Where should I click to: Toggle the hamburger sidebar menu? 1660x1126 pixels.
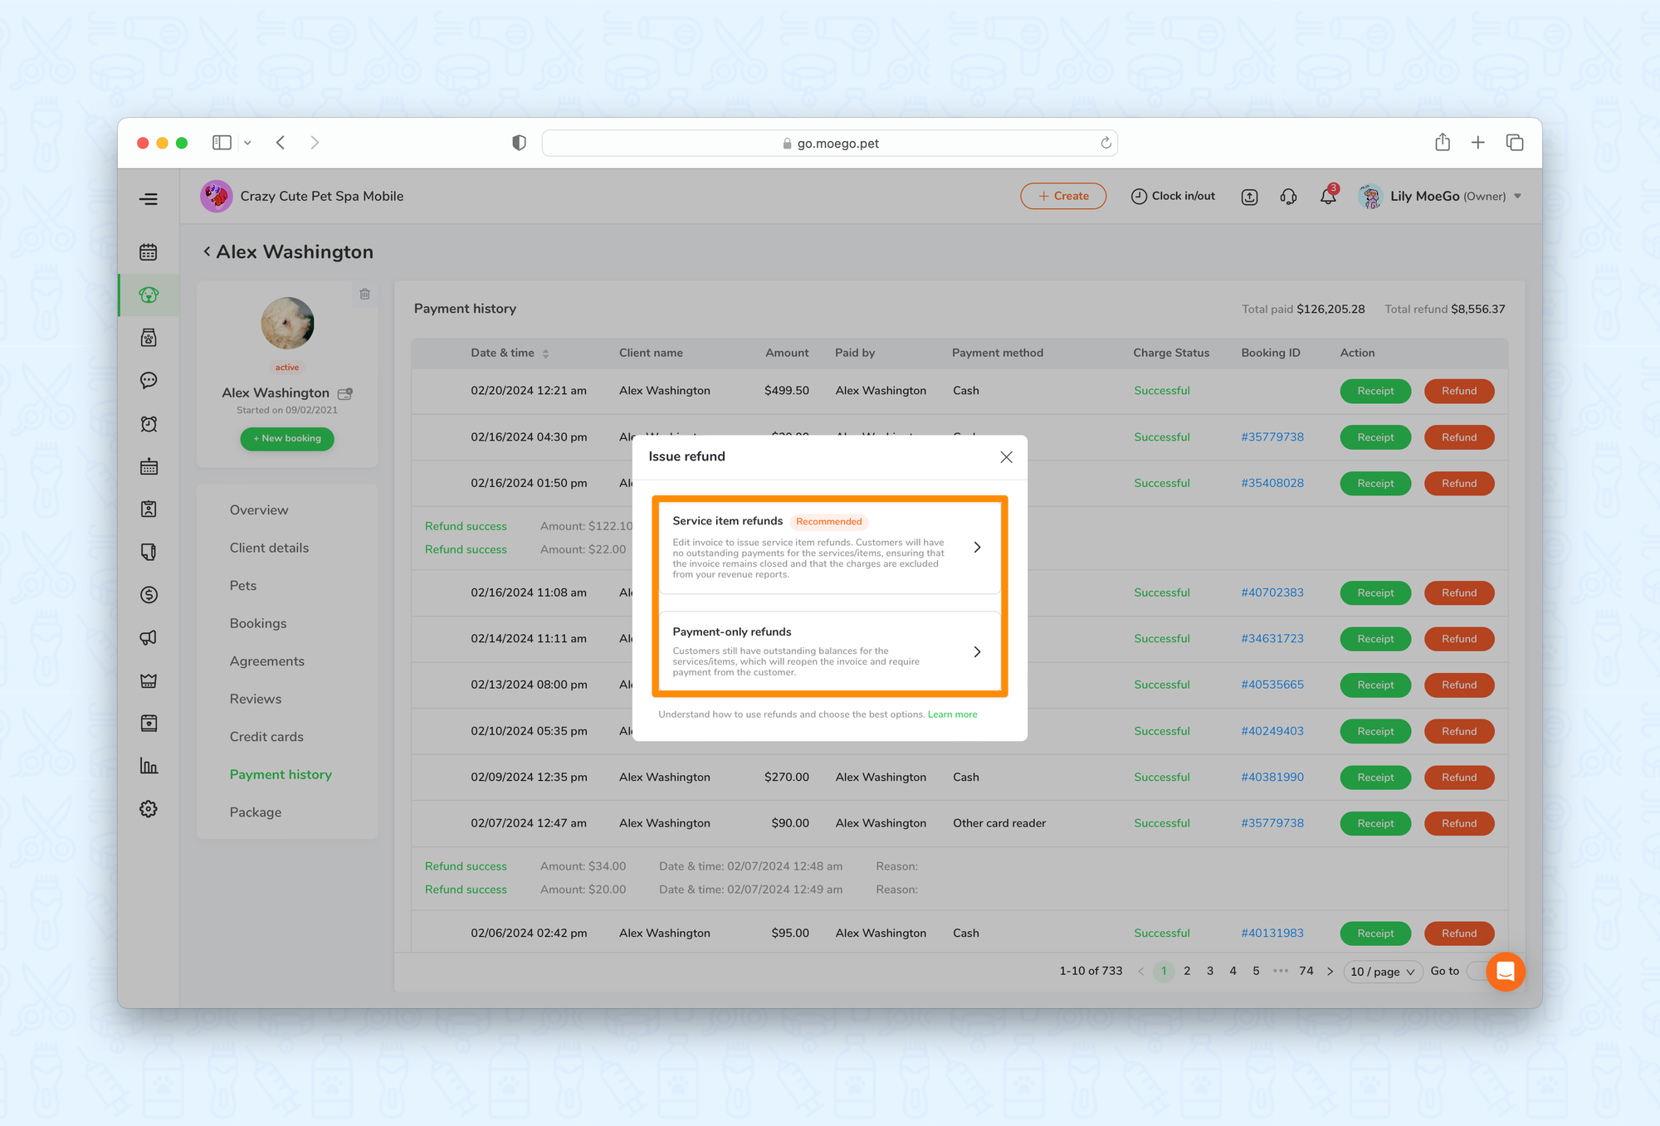tap(149, 199)
